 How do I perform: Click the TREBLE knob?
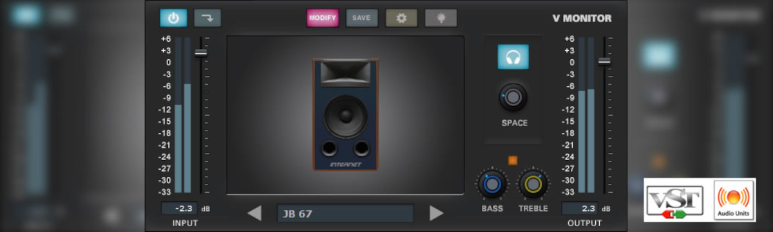(x=533, y=184)
